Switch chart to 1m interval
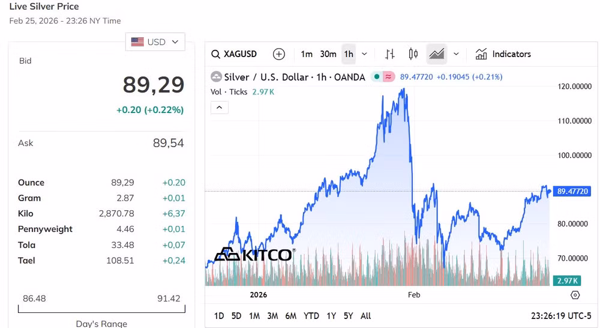The height and width of the screenshot is (328, 600). (x=307, y=54)
